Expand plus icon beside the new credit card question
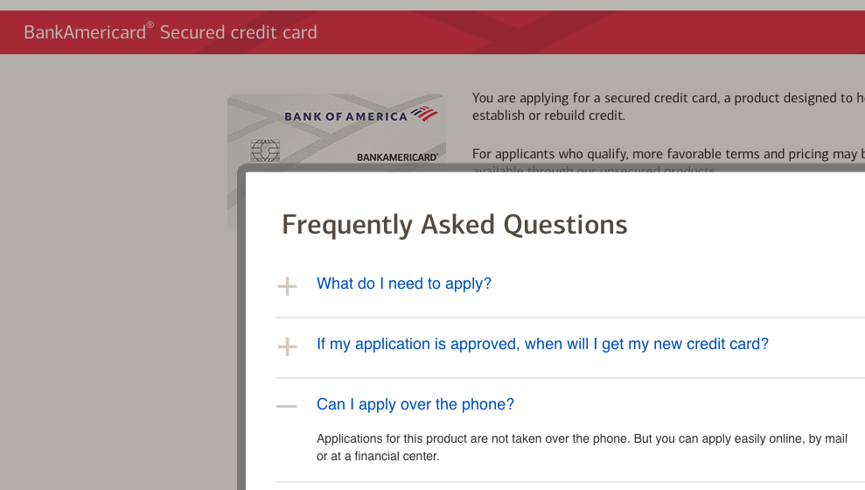 [x=287, y=347]
